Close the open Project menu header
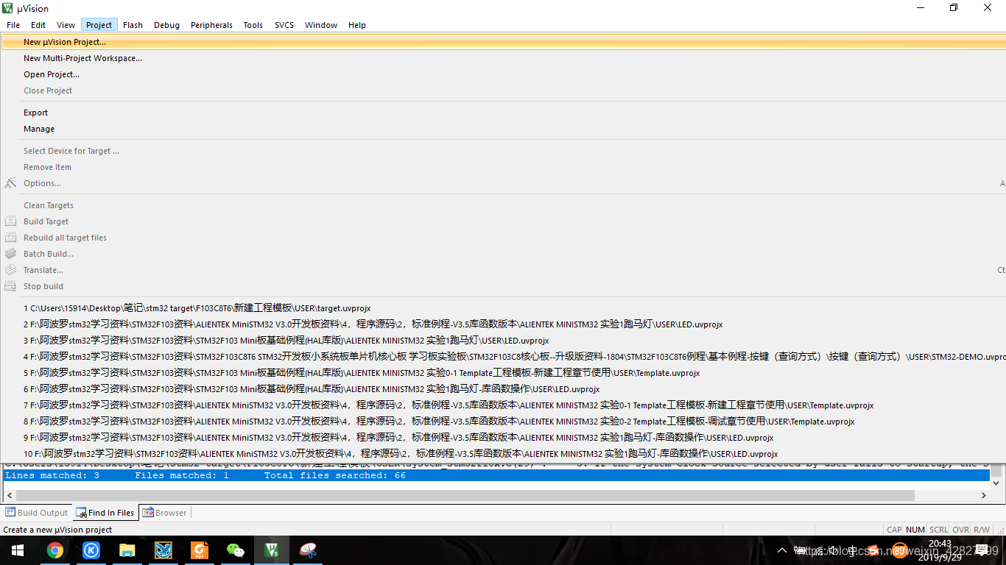Viewport: 1006px width, 565px height. tap(99, 25)
